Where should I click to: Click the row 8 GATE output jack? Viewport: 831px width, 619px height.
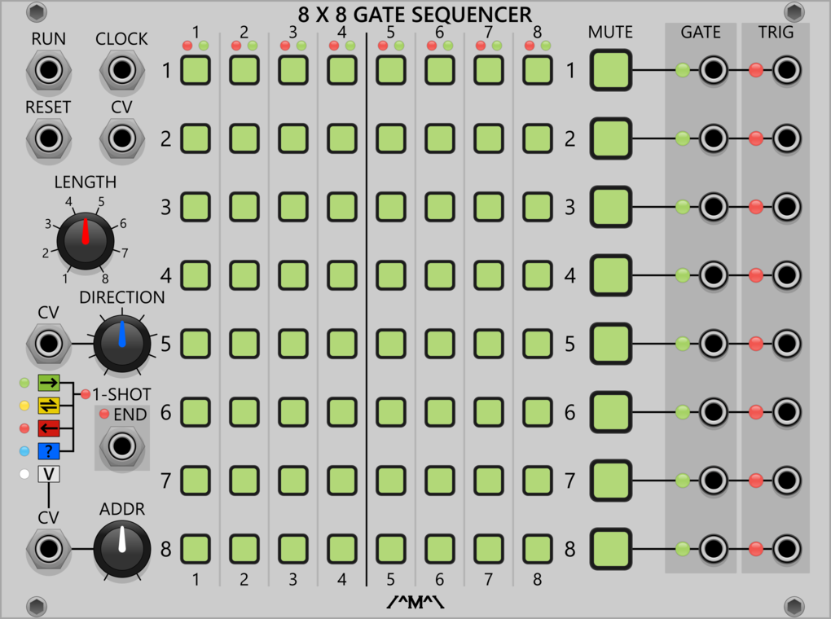[714, 548]
